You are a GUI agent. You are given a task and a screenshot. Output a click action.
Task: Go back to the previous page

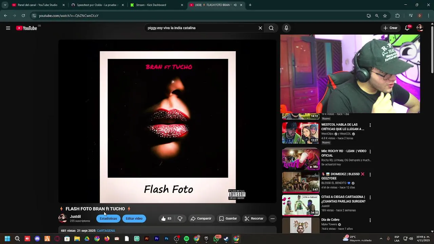click(x=5, y=16)
